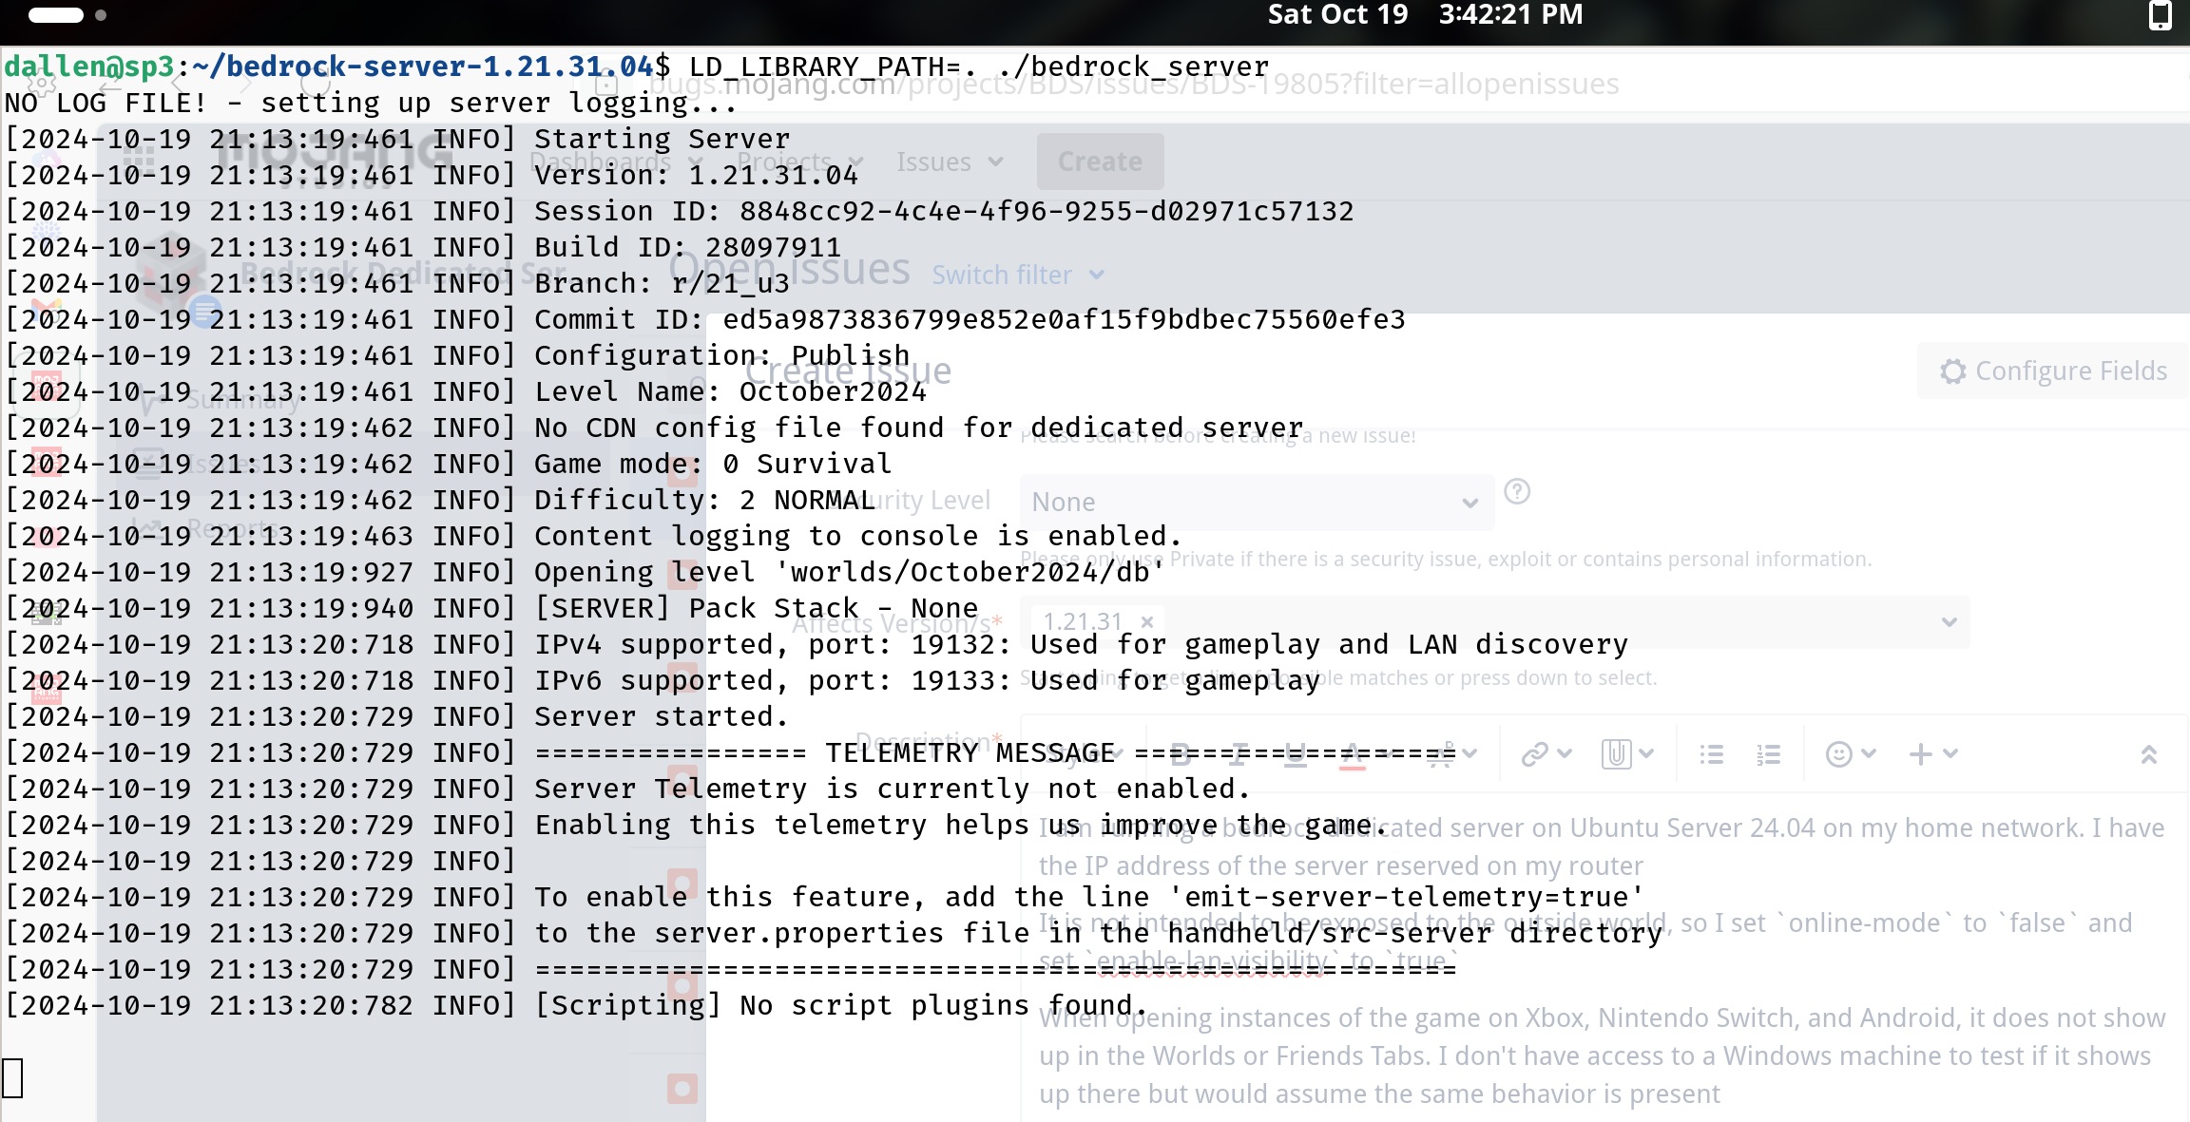Expand the Affects Version/s dropdown arrow
The width and height of the screenshot is (2190, 1122).
pyautogui.click(x=1950, y=622)
